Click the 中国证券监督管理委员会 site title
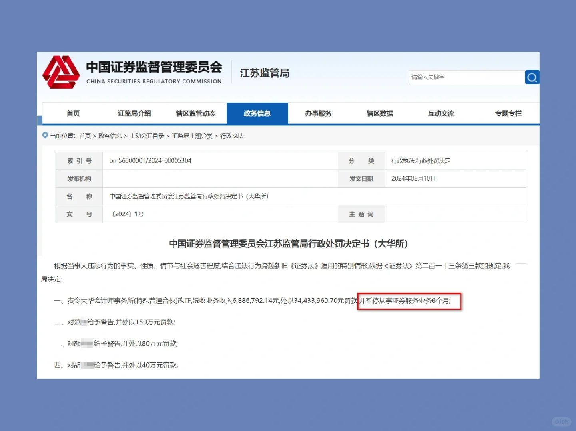The width and height of the screenshot is (576, 431). tap(154, 67)
